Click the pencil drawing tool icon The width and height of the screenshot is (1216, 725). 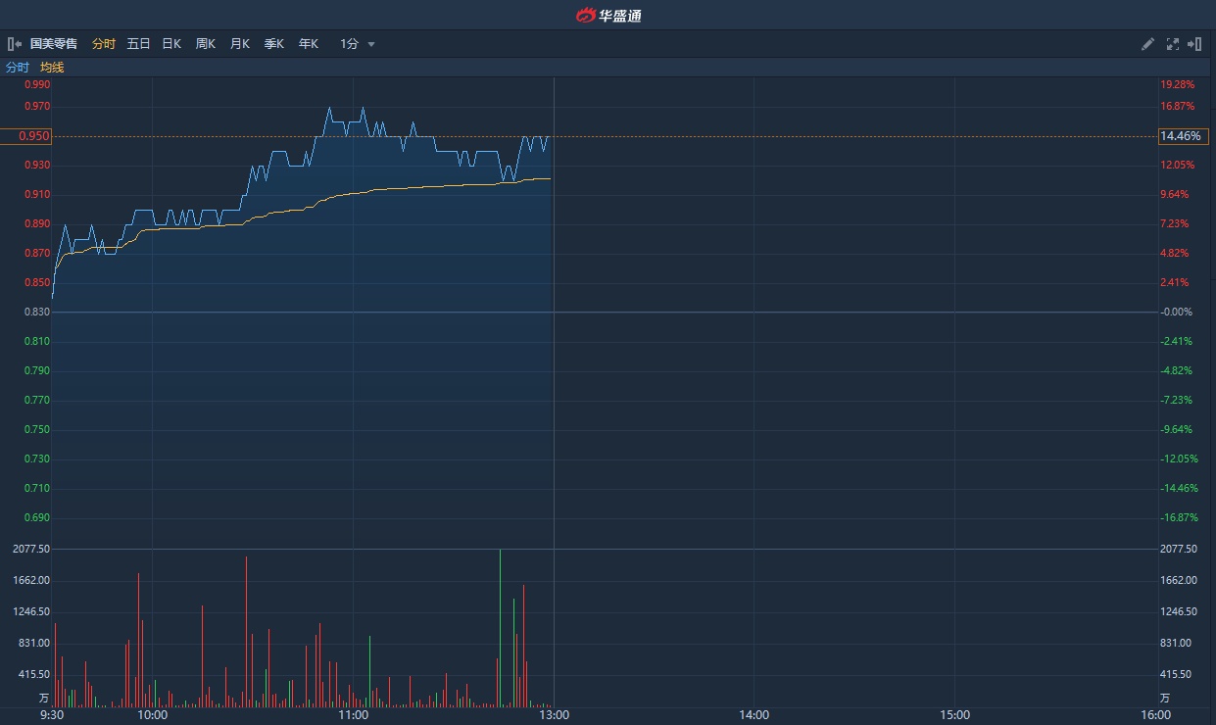pyautogui.click(x=1148, y=44)
